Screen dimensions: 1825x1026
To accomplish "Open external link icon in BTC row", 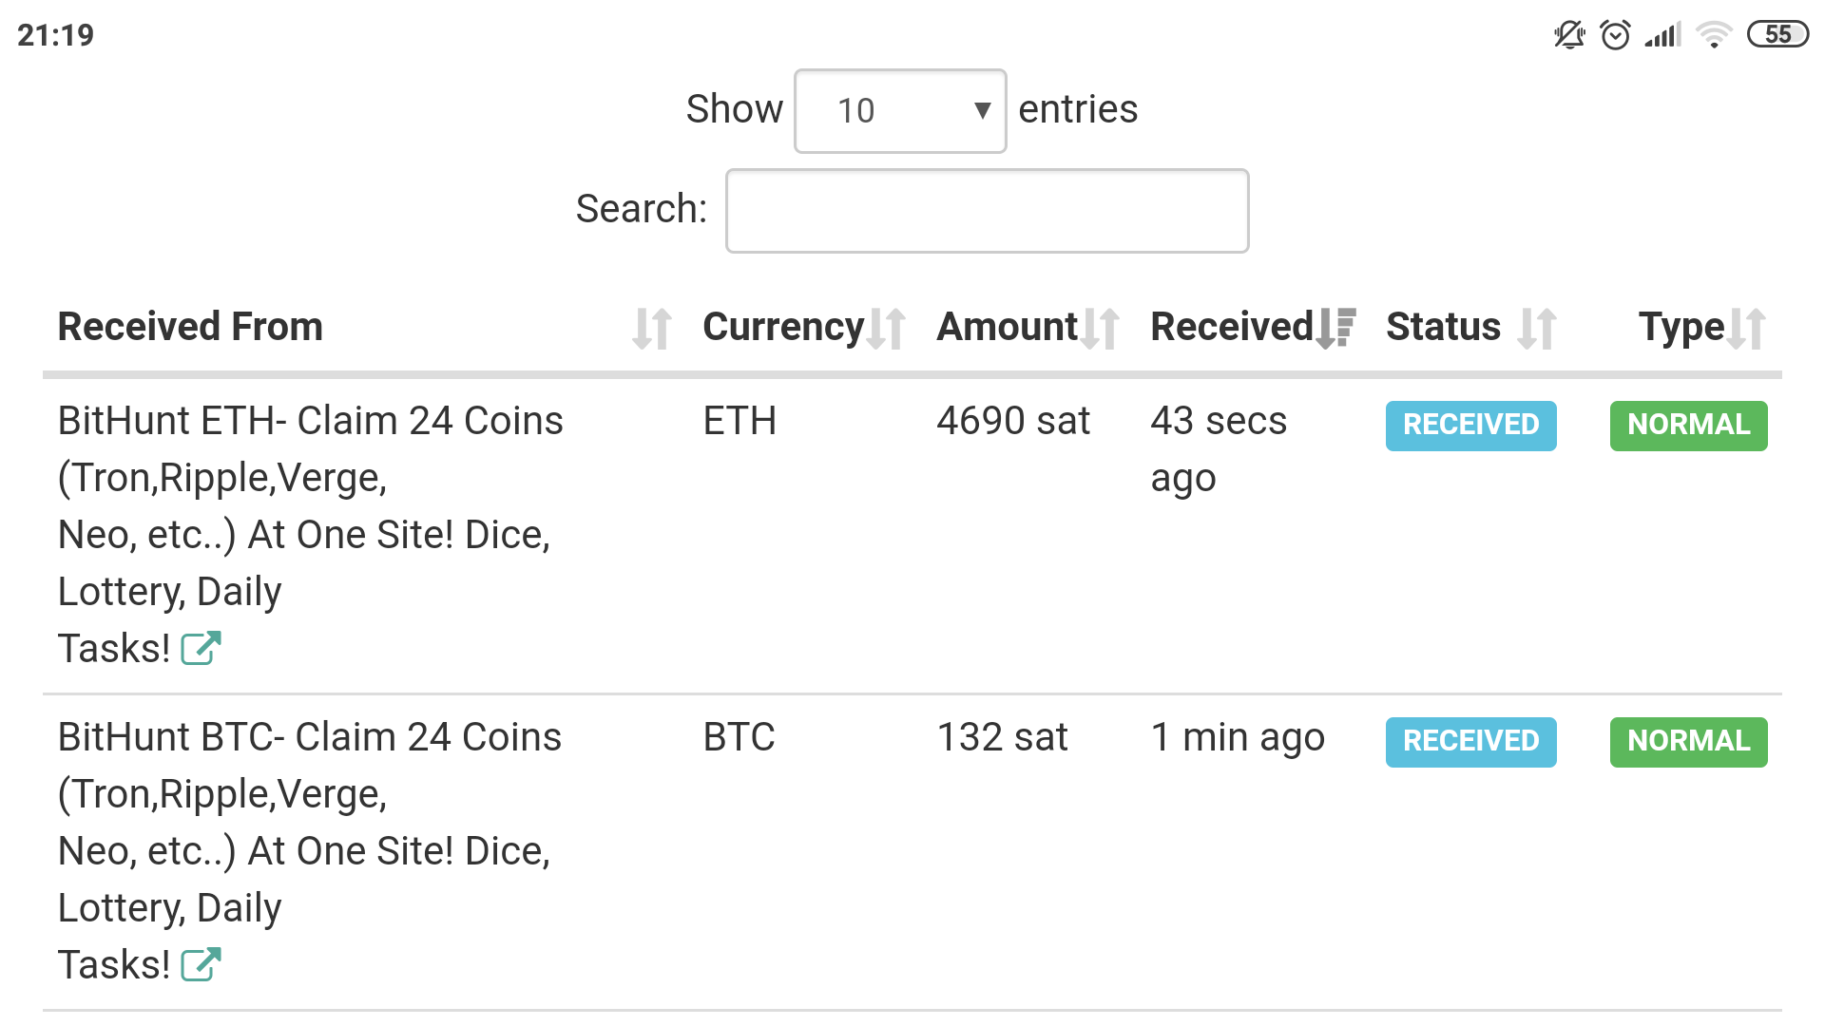I will [201, 965].
